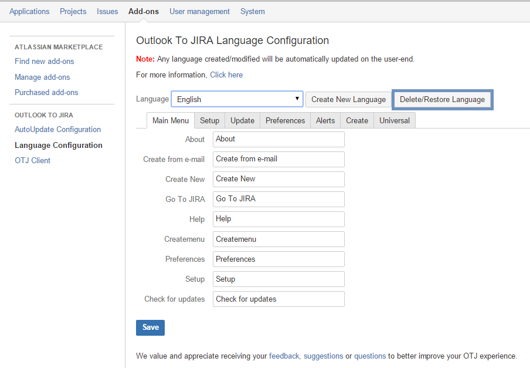The image size is (530, 368).
Task: Open the System menu
Action: [x=253, y=12]
